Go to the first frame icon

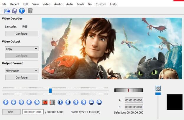tap(76, 102)
